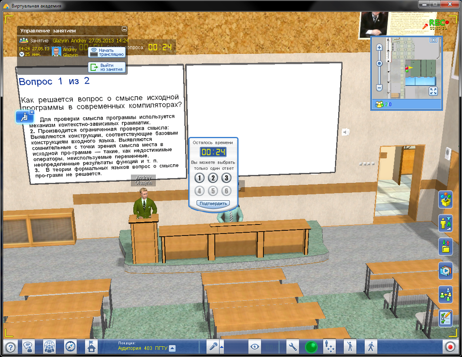The image size is (462, 357).
Task: Click Начать трансляцию button
Action: [106, 52]
